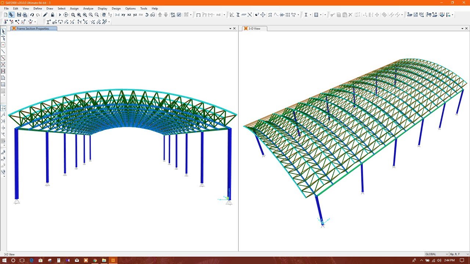Click the Refresh window pencil icon
This screenshot has width=470, height=264.
[45, 15]
